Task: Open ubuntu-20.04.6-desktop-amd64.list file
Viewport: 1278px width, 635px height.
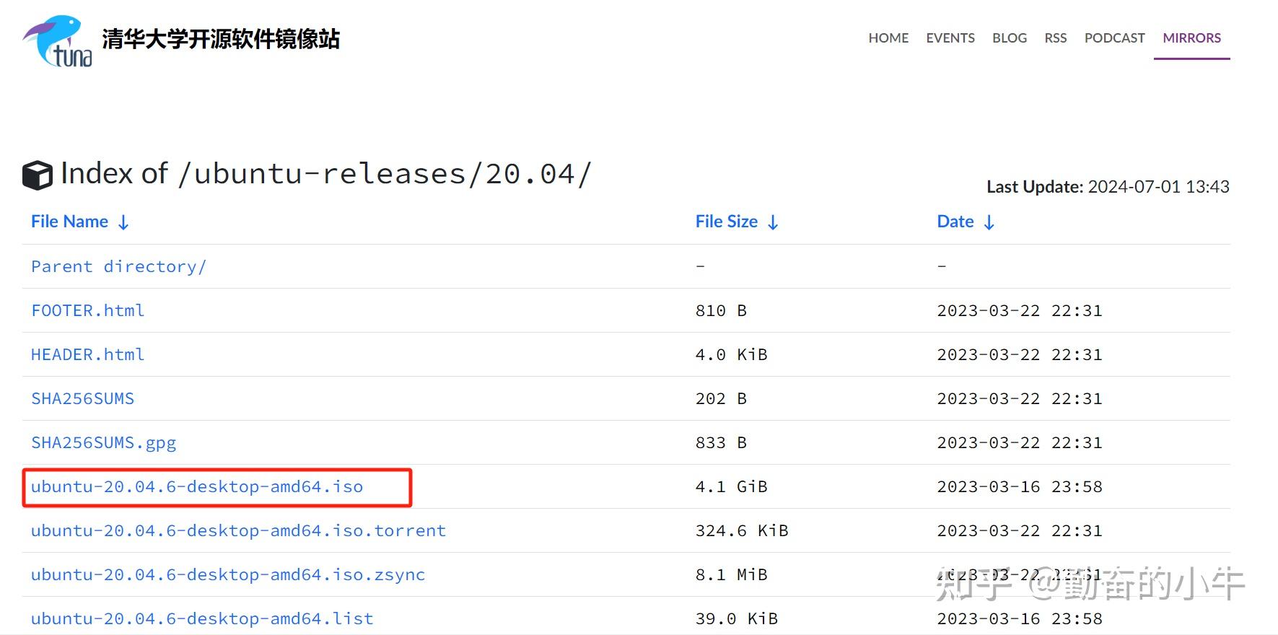Action: [202, 618]
